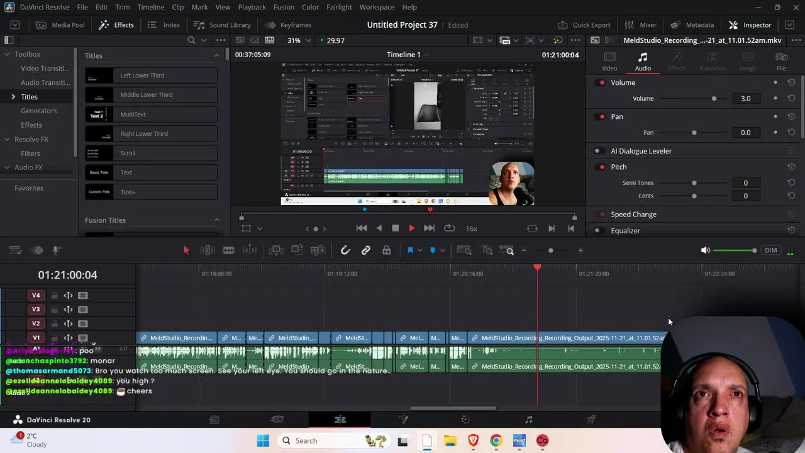The height and width of the screenshot is (453, 805).
Task: Toggle auto track selector on V3
Action: point(68,310)
